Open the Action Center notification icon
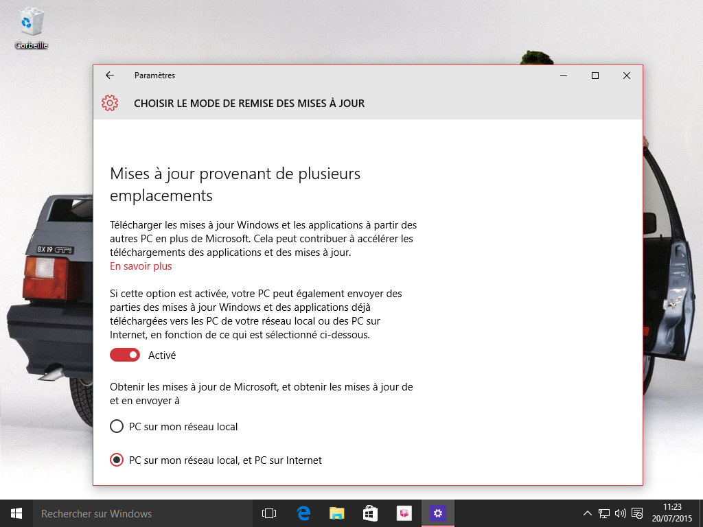Screen dimensions: 703x527 [636, 513]
